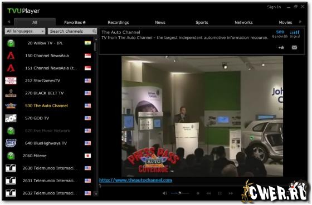Click the fast-forward button
Viewport: 312px width, 205px height.
pos(231,193)
